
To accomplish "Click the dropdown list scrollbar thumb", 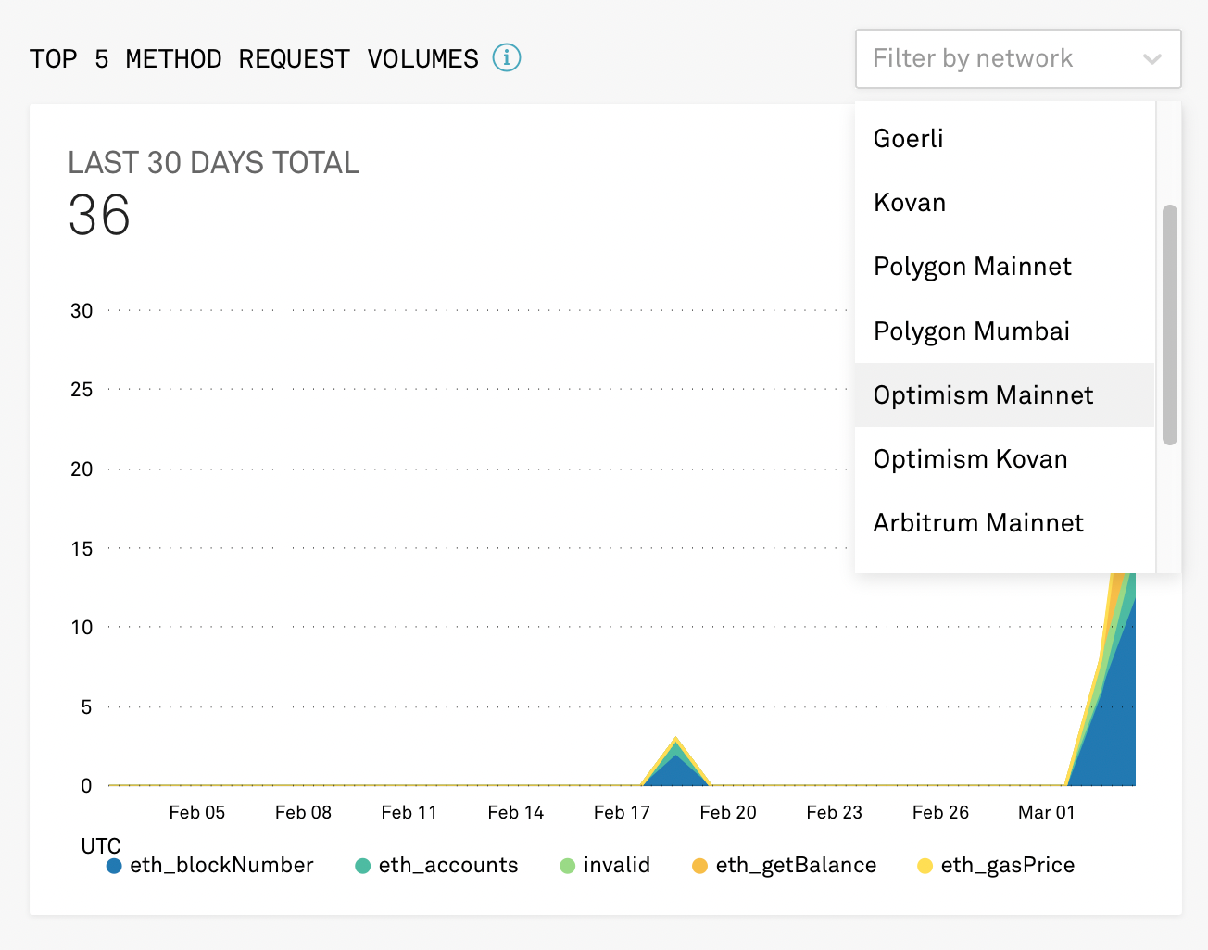I will [1170, 324].
